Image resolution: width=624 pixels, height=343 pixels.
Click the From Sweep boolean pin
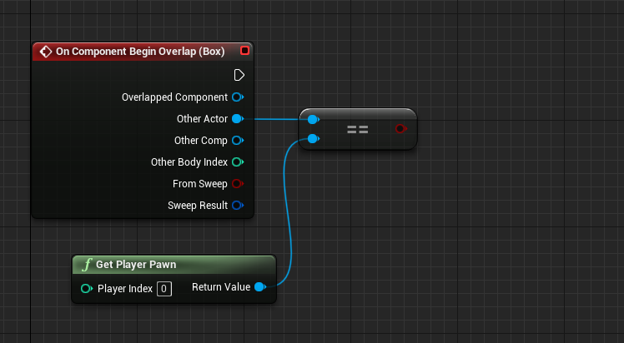click(238, 183)
